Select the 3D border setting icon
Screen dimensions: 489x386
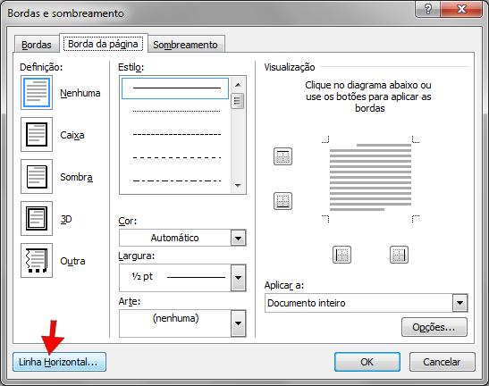37,218
